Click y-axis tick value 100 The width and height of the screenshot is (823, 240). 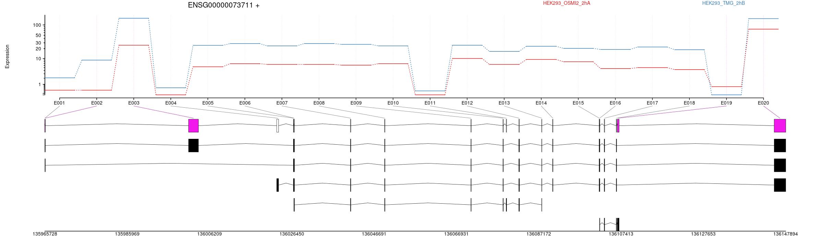coord(37,25)
